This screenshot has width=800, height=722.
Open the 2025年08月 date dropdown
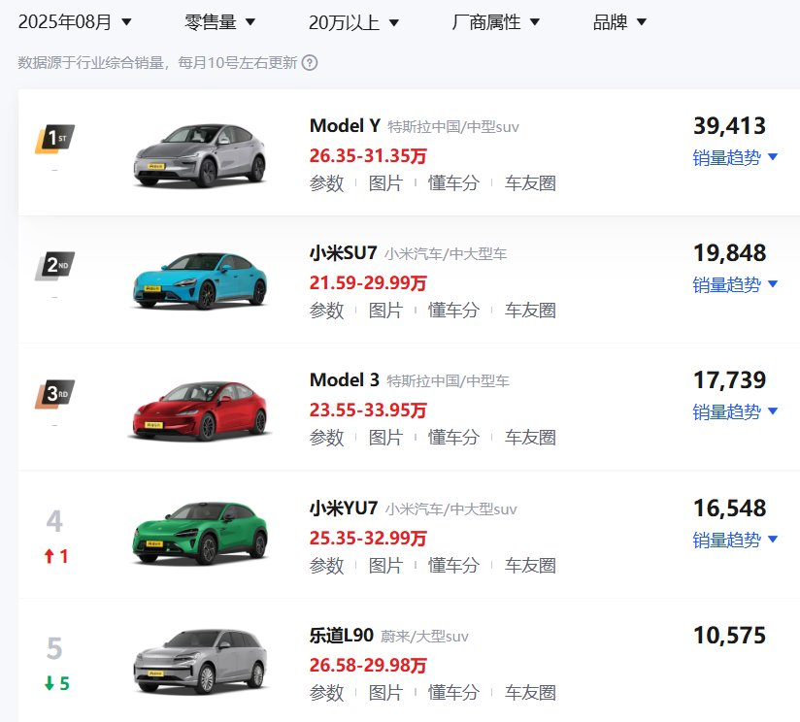[75, 21]
